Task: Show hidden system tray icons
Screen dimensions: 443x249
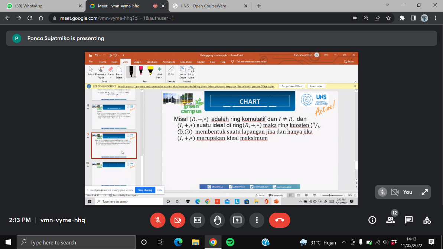Action: [x=344, y=242]
